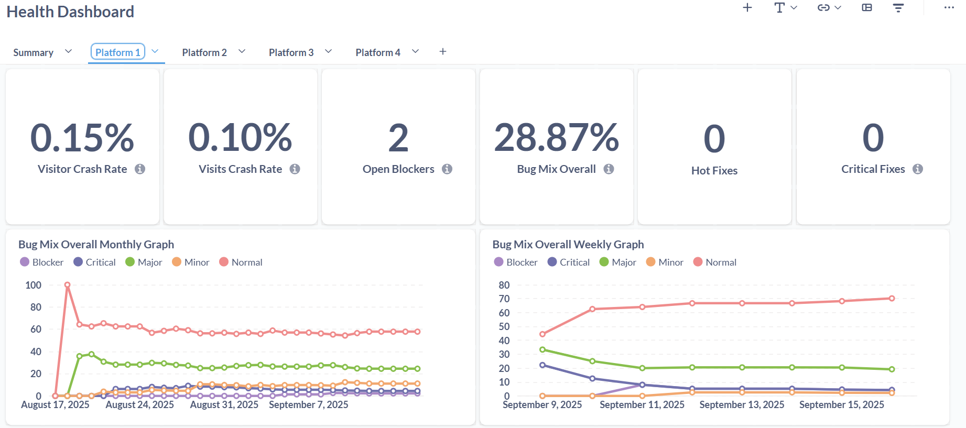This screenshot has width=966, height=428.
Task: Switch to the Platform 2 tab
Action: pos(204,52)
